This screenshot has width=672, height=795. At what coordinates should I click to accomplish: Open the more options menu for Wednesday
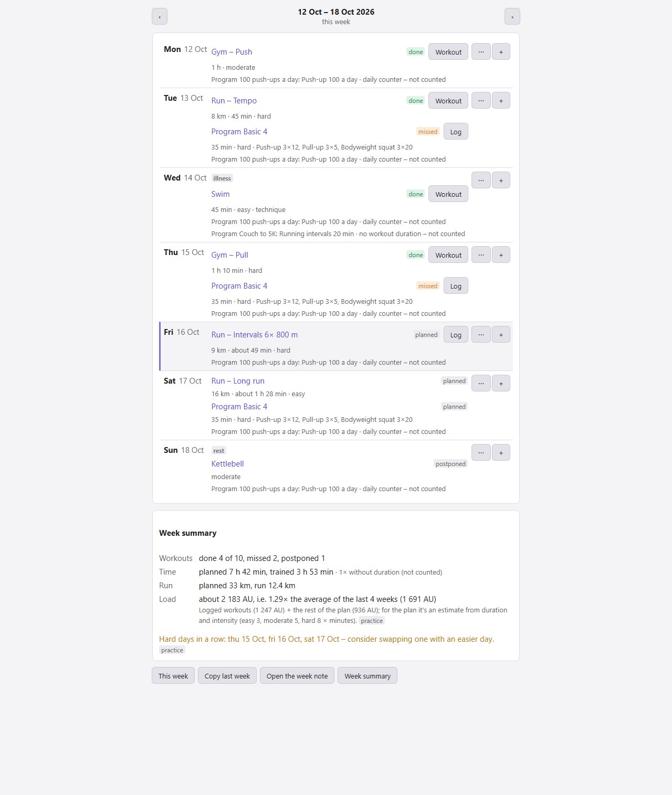[481, 180]
